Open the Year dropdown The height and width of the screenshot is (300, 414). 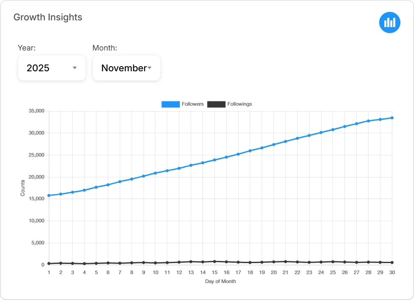[51, 68]
